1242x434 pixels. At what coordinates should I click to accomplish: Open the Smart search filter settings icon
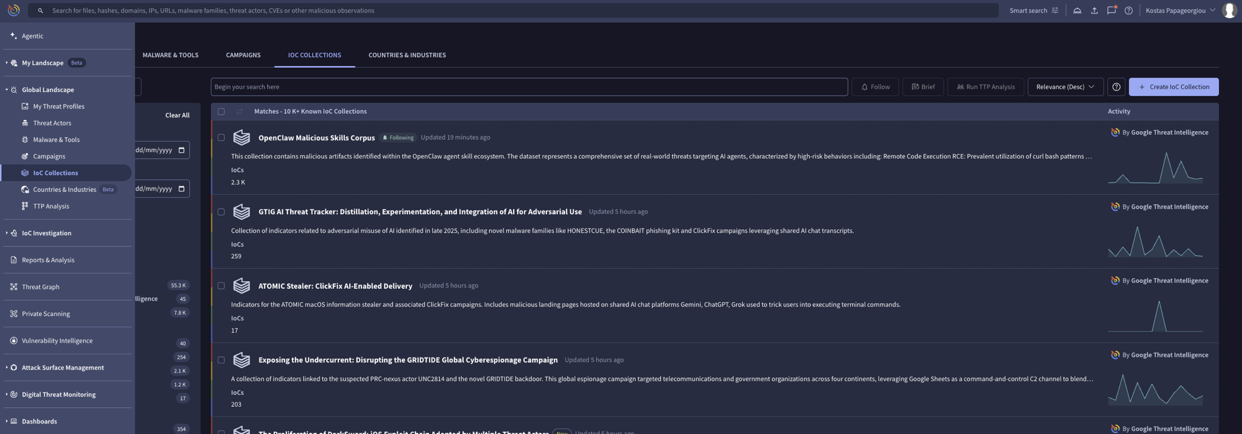click(x=1054, y=11)
